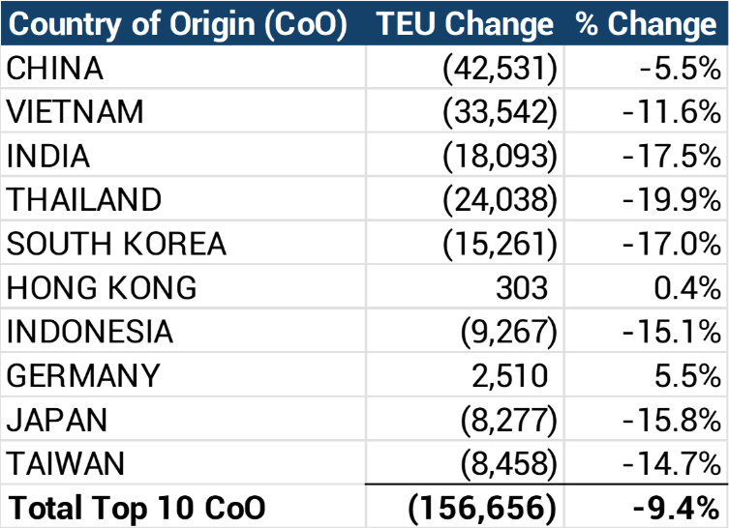Click the % Change column header

[647, 24]
